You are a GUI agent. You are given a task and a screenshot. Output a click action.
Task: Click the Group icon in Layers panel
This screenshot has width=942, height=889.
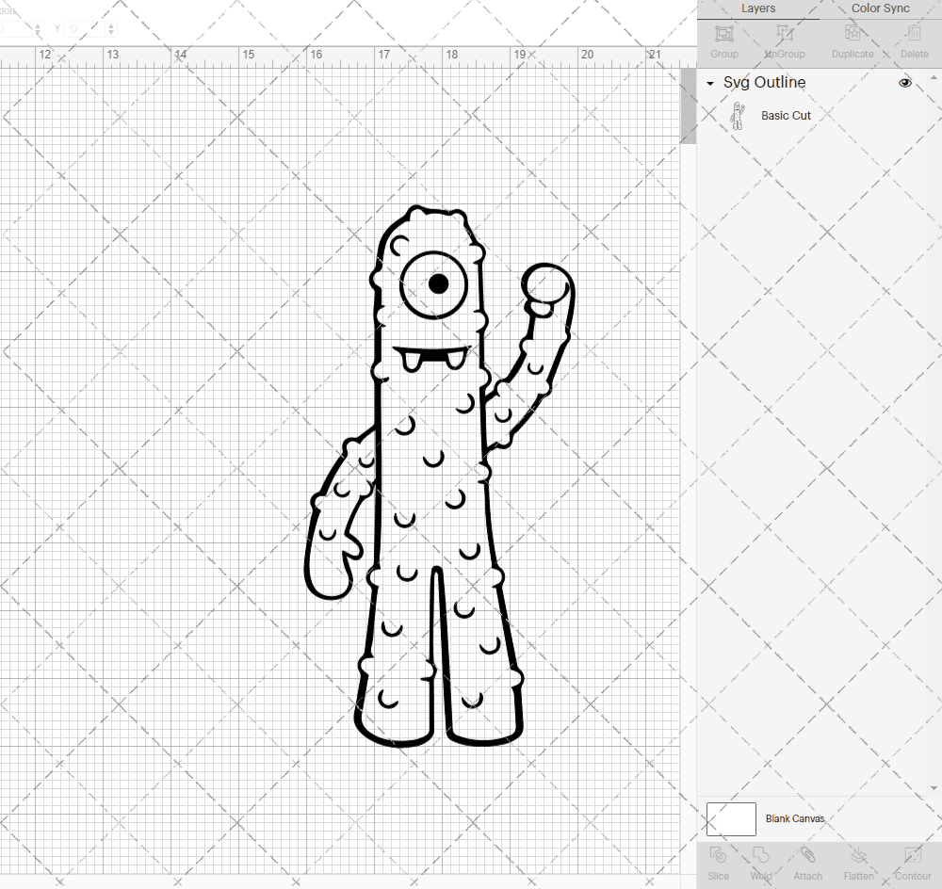pyautogui.click(x=723, y=40)
